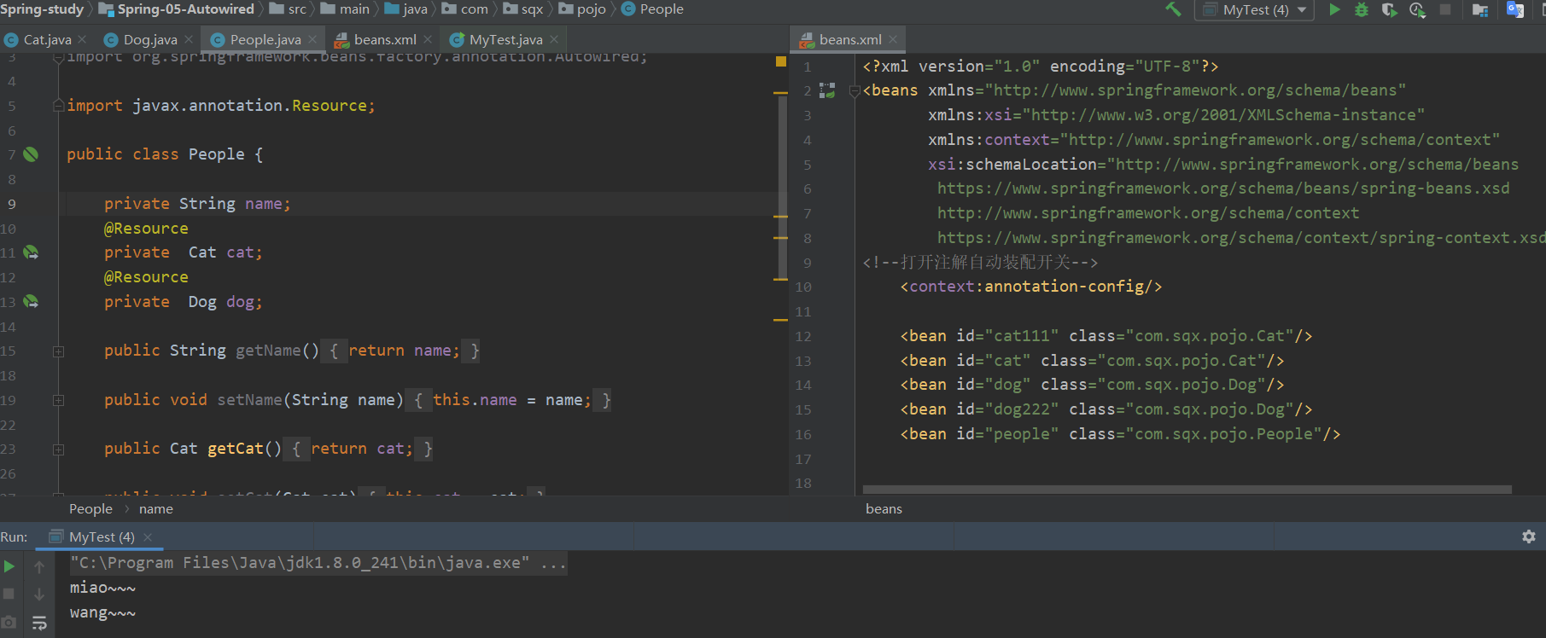
Task: Click the gutter icon on beans.xml line 2
Action: (x=827, y=90)
